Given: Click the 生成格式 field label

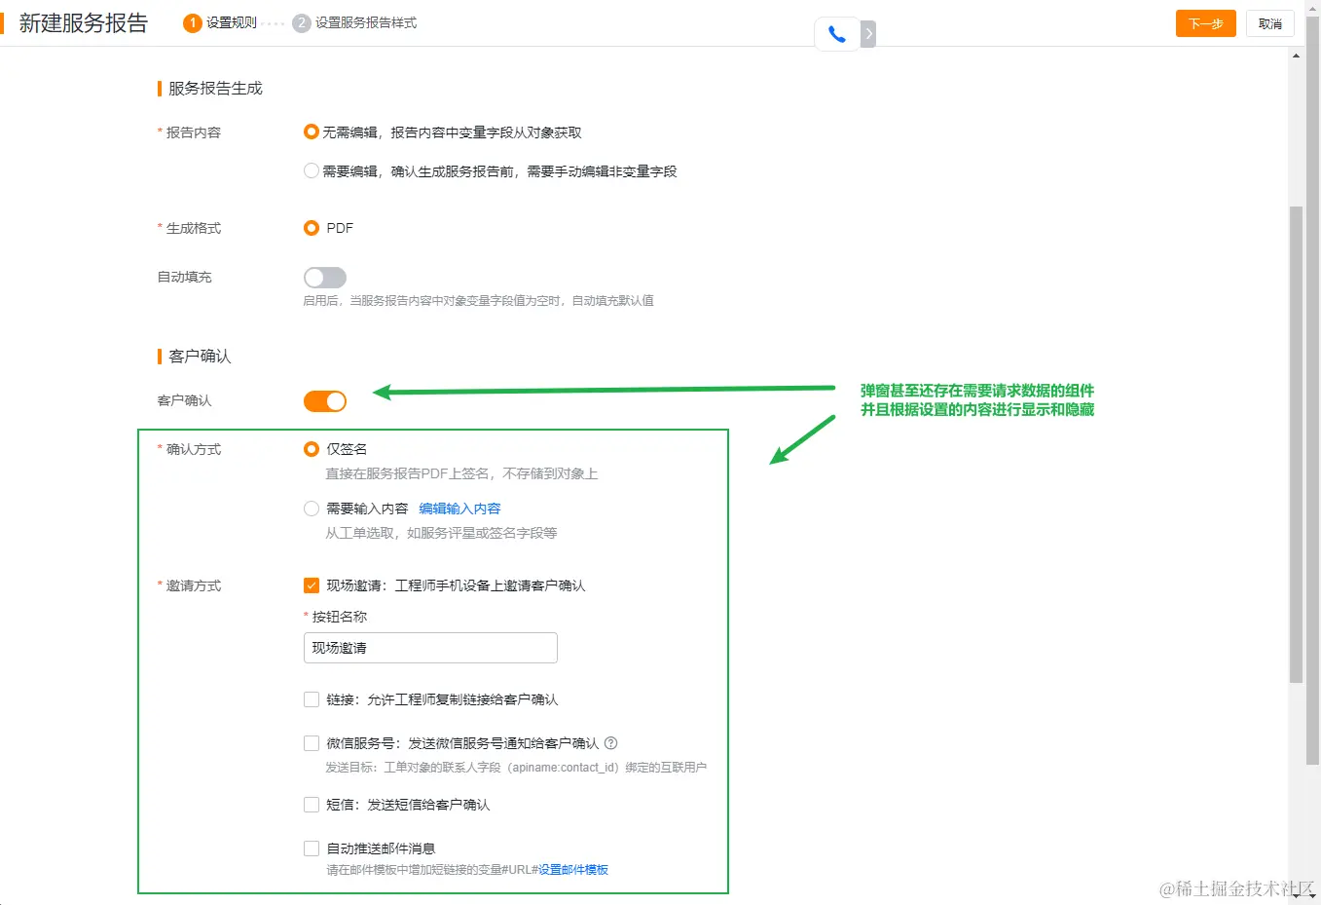Looking at the screenshot, I should coord(193,228).
